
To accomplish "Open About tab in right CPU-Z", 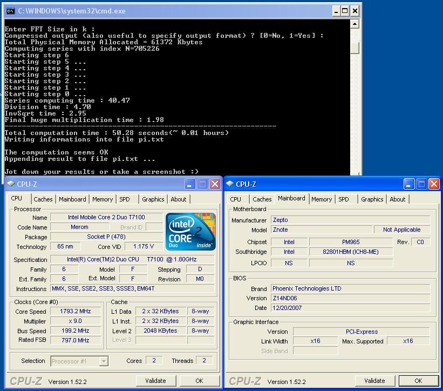I will tap(398, 199).
